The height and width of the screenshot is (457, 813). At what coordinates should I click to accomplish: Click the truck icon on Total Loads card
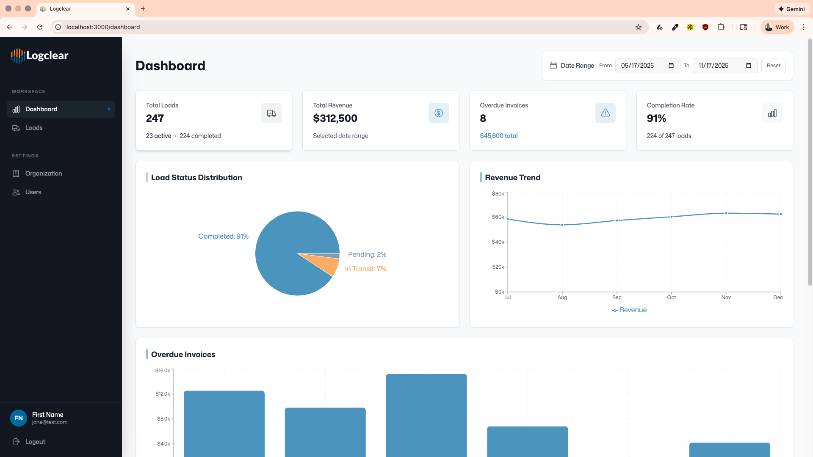click(x=271, y=113)
